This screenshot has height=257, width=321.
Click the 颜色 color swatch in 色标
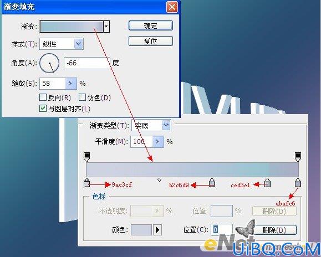[x=141, y=230]
